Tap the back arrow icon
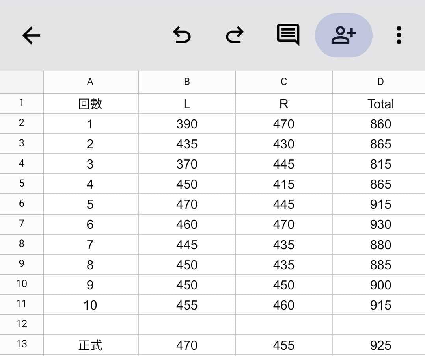Viewport: 425px width, 356px height. pos(31,35)
